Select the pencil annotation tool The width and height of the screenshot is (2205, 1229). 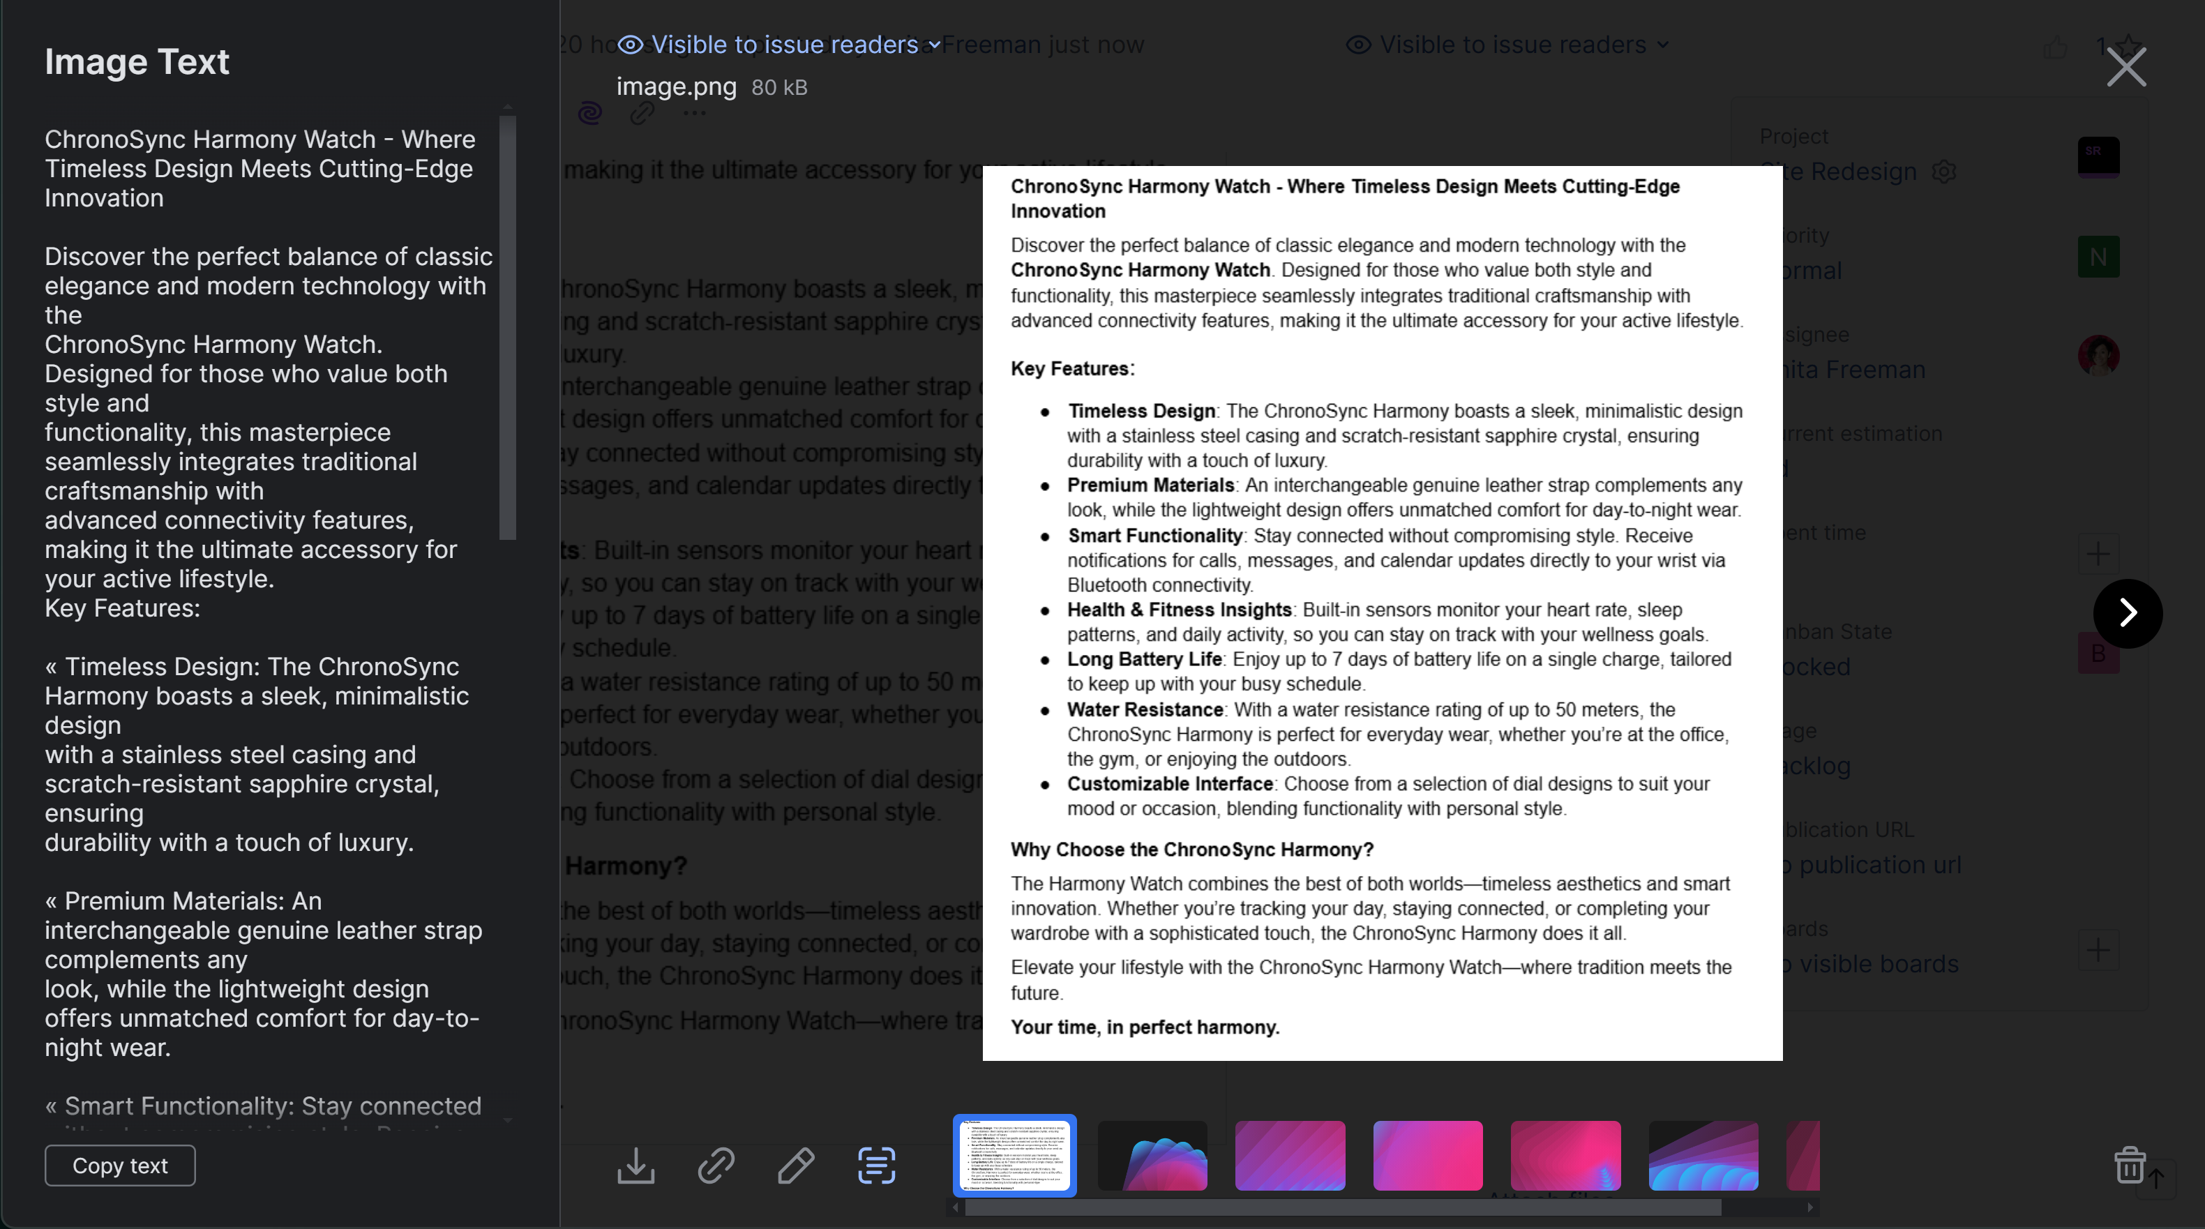click(796, 1166)
